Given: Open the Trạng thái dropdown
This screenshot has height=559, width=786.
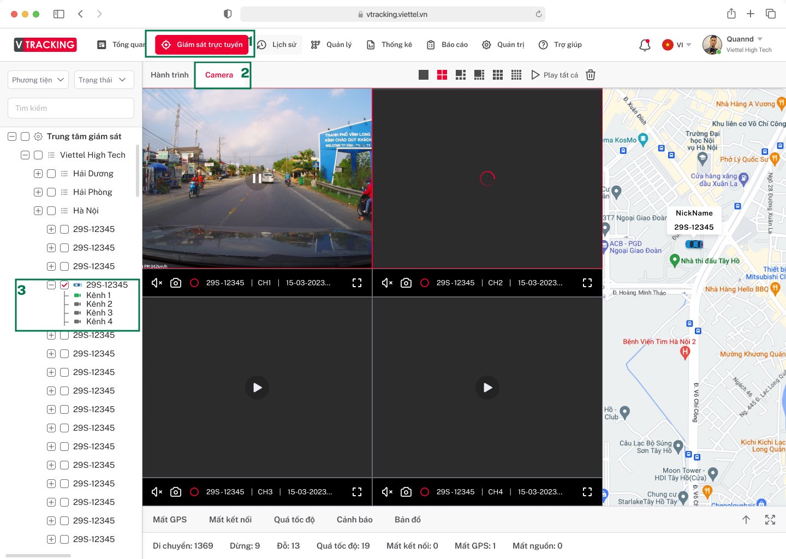Looking at the screenshot, I should point(103,80).
